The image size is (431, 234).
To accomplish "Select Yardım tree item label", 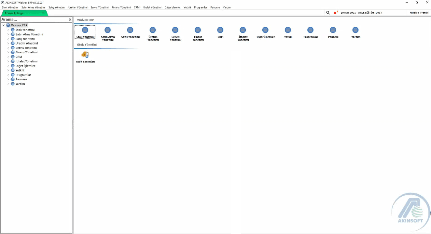I will (x=20, y=84).
